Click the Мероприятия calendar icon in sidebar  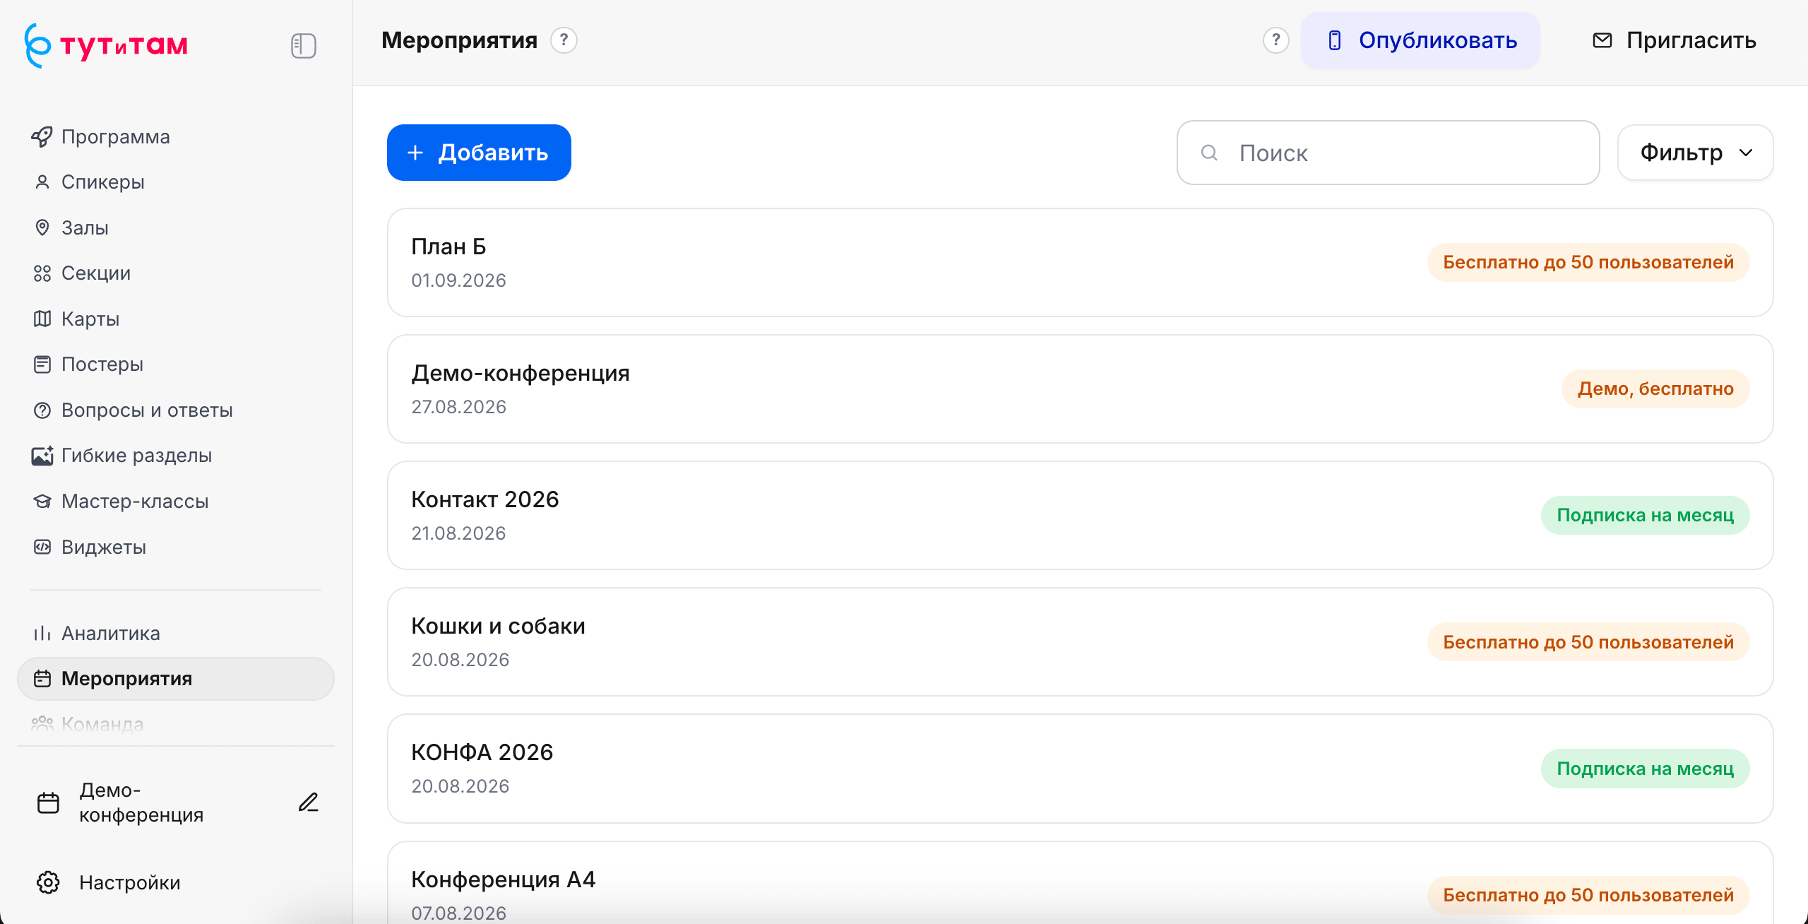[x=42, y=679]
